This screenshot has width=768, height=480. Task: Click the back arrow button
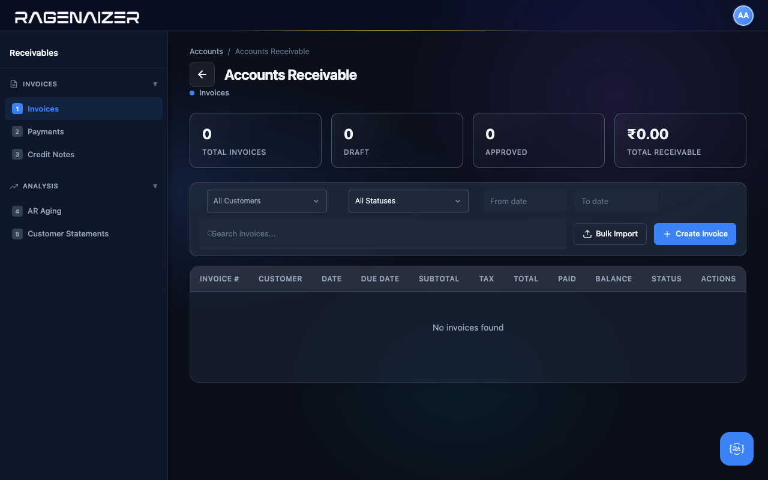click(x=202, y=74)
